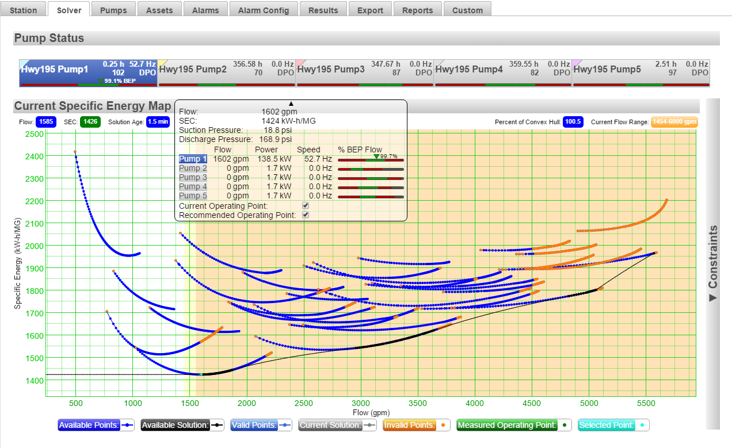The image size is (732, 448).
Task: Uncheck Current Operating Point checkbox
Action: pos(306,205)
